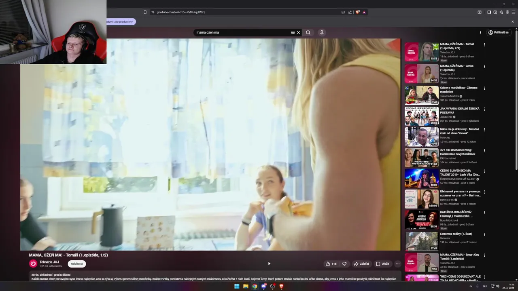Open options for MAMA, OŽEŇ MA! Lenka video

point(484,66)
